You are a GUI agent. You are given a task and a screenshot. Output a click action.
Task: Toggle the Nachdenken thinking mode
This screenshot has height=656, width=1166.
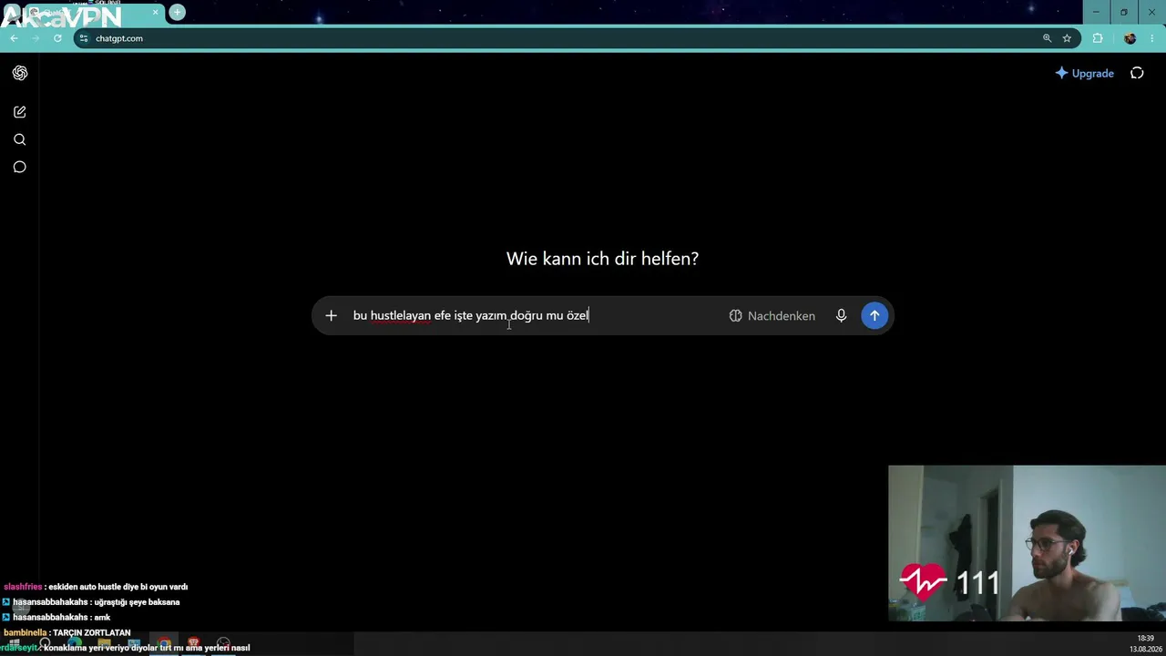click(772, 315)
